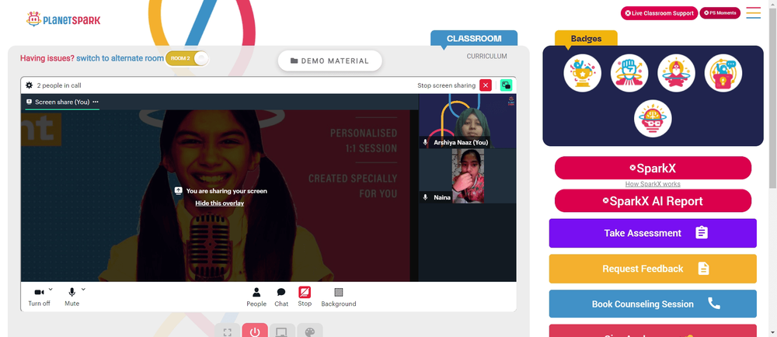The width and height of the screenshot is (777, 337).
Task: Click switch to alternate room link
Action: (120, 58)
